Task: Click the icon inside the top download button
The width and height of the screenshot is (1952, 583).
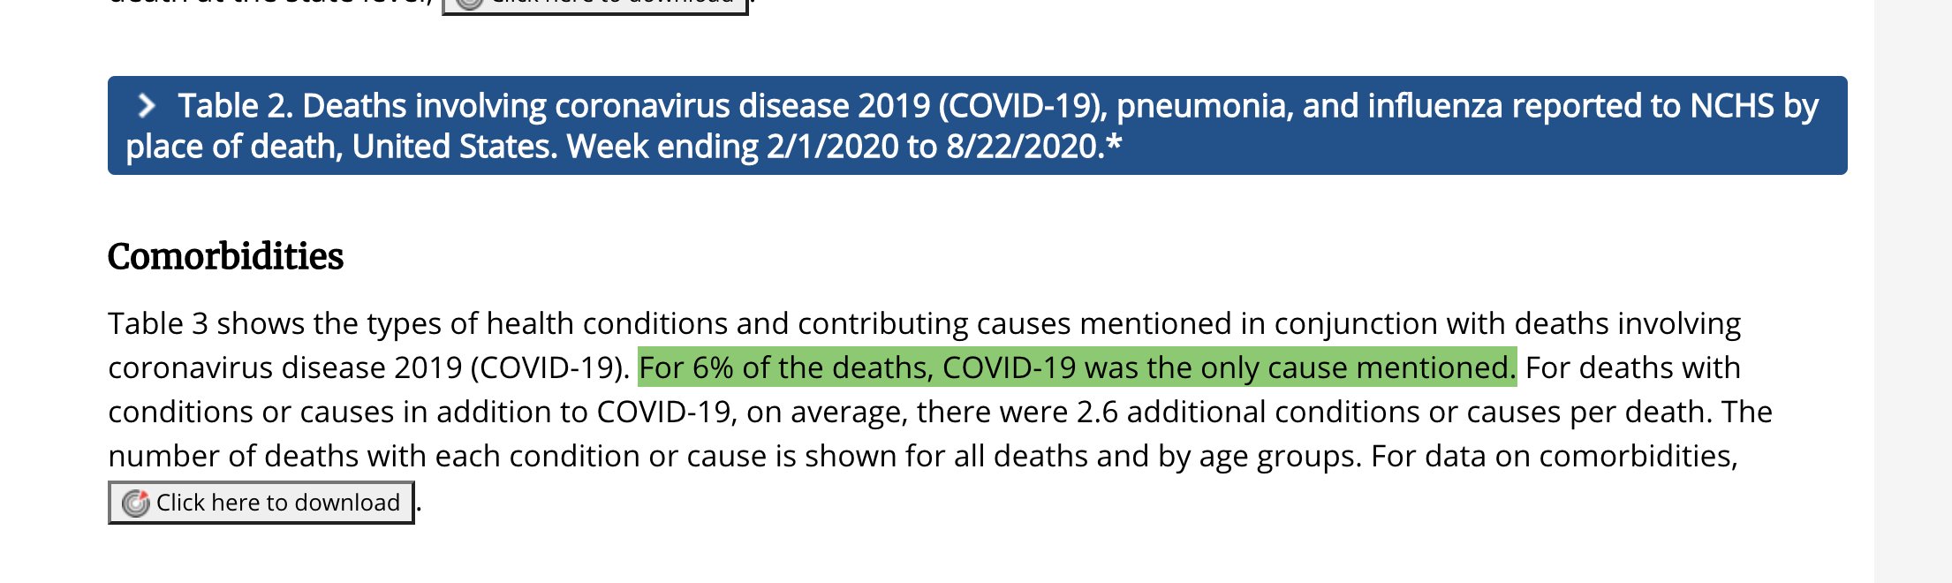Action: pyautogui.click(x=469, y=4)
